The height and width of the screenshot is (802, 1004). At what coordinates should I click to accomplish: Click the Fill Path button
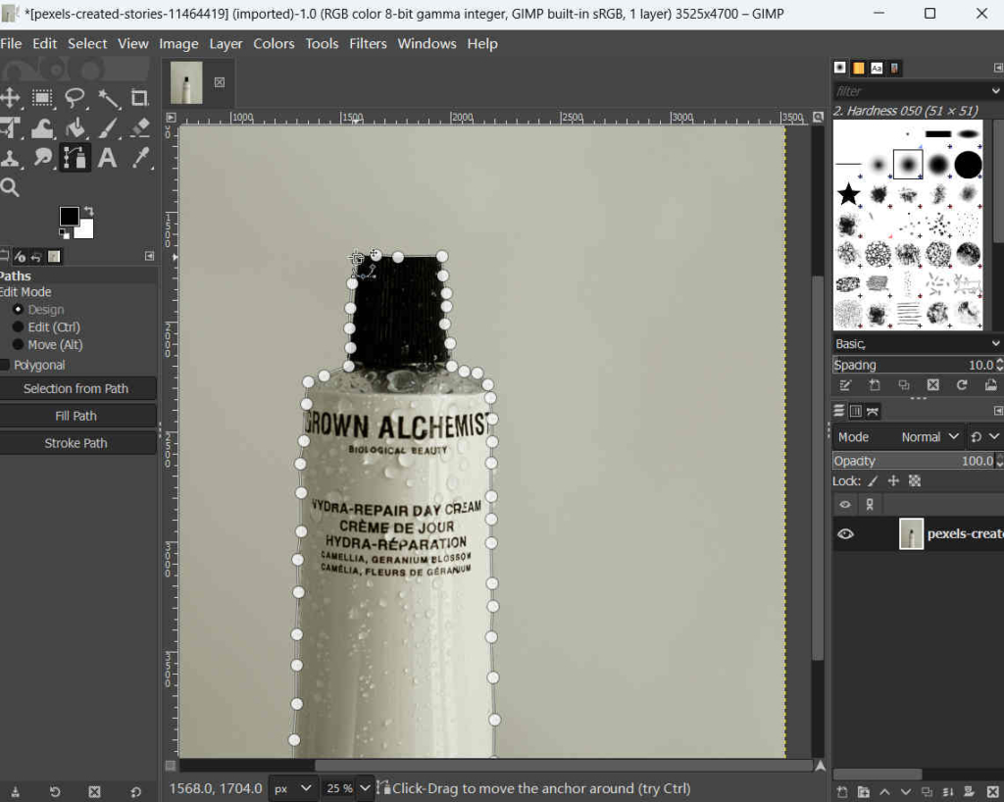click(76, 416)
